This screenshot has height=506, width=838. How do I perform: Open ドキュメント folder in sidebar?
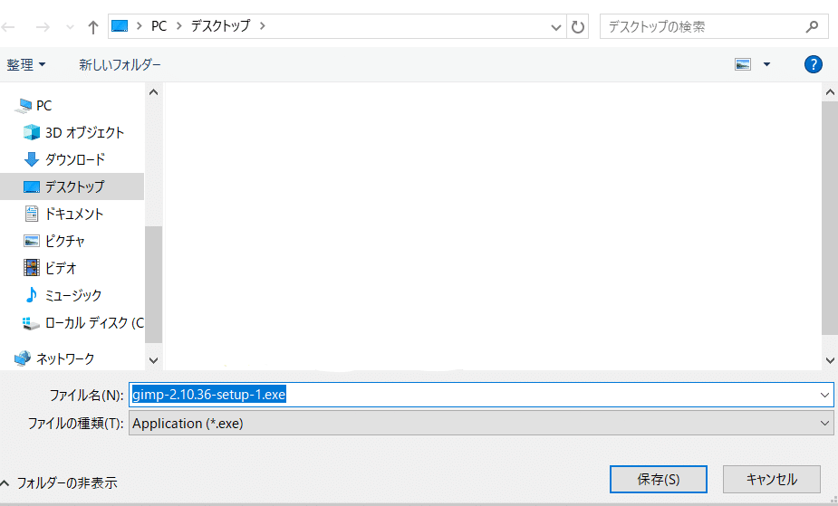pyautogui.click(x=73, y=214)
